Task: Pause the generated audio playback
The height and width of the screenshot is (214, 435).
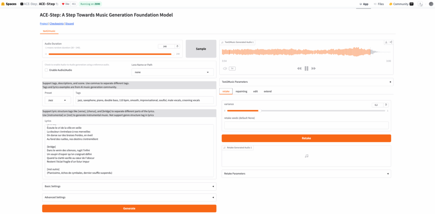Action: click(306, 68)
